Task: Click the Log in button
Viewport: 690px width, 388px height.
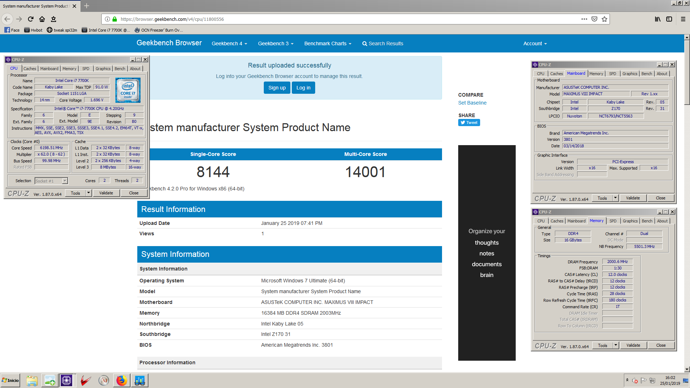Action: (x=303, y=88)
